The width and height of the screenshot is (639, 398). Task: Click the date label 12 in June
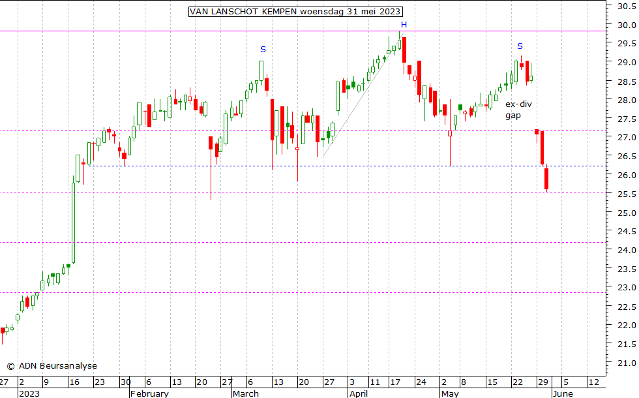pos(594,382)
